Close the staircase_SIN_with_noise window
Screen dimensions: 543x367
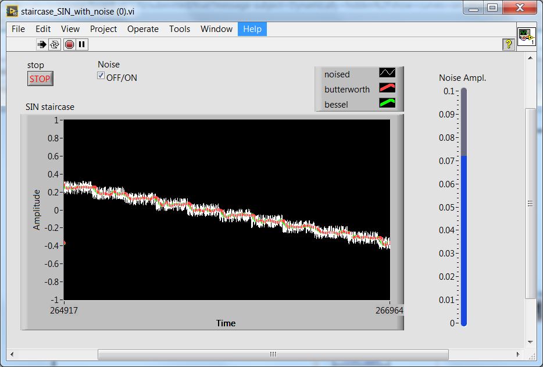[520, 8]
